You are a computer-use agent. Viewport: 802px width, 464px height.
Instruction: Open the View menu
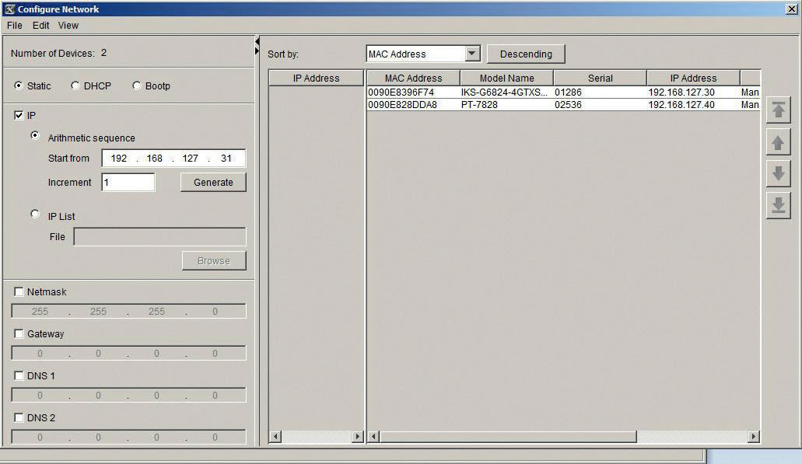coord(68,26)
